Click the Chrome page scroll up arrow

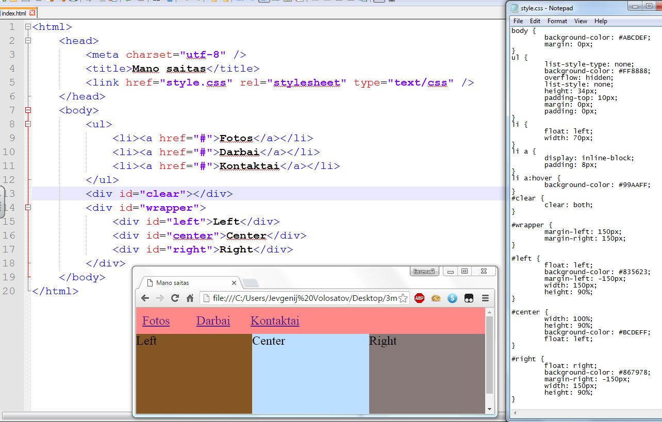(489, 312)
